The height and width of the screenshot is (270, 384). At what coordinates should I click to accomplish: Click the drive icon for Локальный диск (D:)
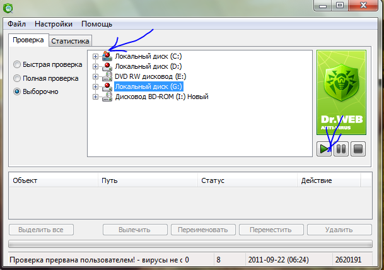click(x=107, y=66)
